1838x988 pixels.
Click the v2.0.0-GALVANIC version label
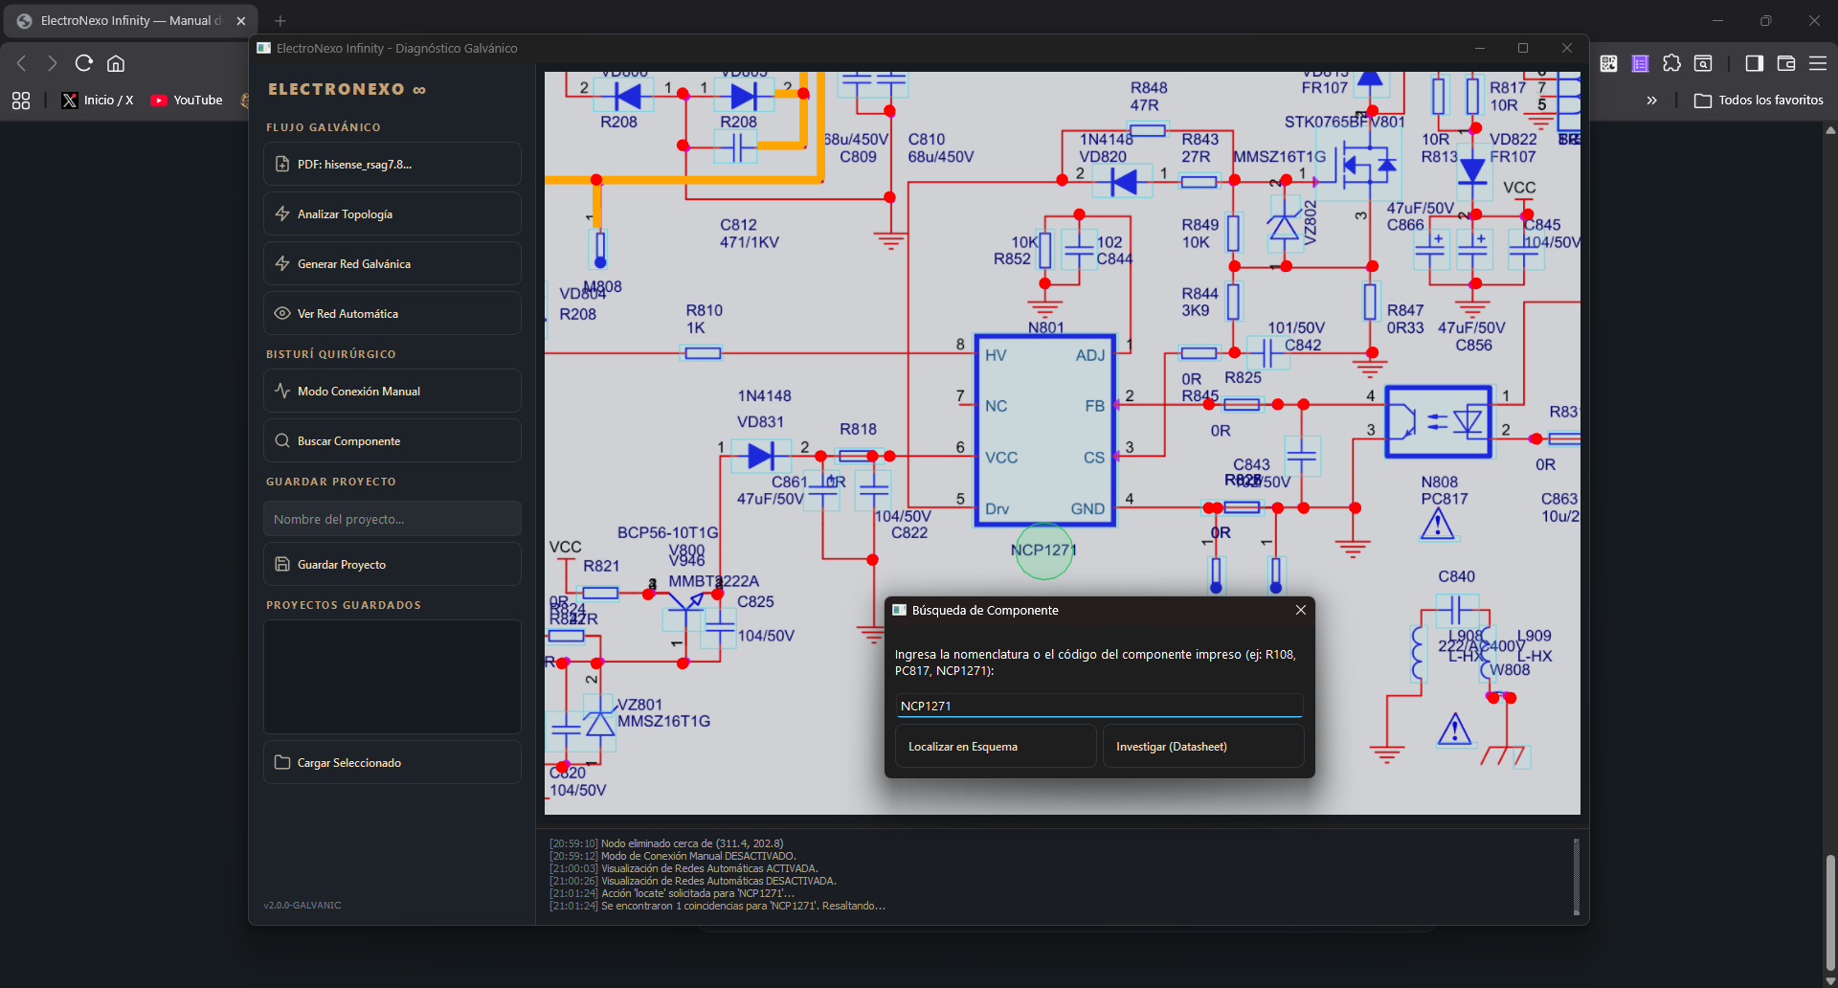coord(303,905)
